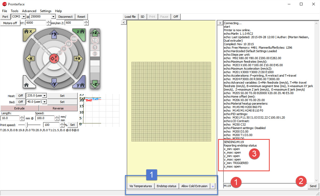This screenshot has height=196, width=320.
Task: Open the Settings menu
Action: tap(45, 11)
